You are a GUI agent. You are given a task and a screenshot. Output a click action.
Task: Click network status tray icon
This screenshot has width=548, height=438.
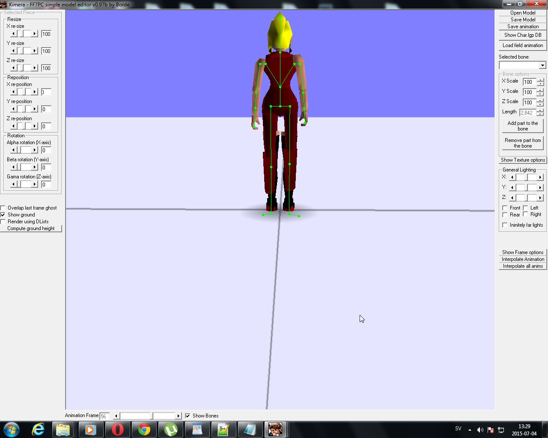point(501,430)
